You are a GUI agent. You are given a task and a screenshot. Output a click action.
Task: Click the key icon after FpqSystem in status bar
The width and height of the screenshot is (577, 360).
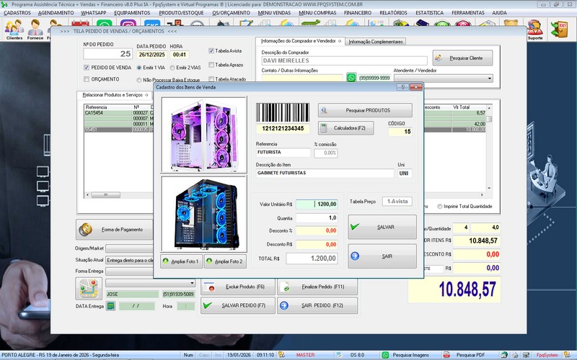click(x=567, y=355)
